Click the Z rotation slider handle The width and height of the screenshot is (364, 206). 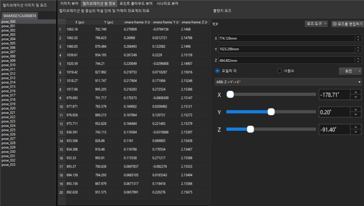pyautogui.click(x=250, y=129)
